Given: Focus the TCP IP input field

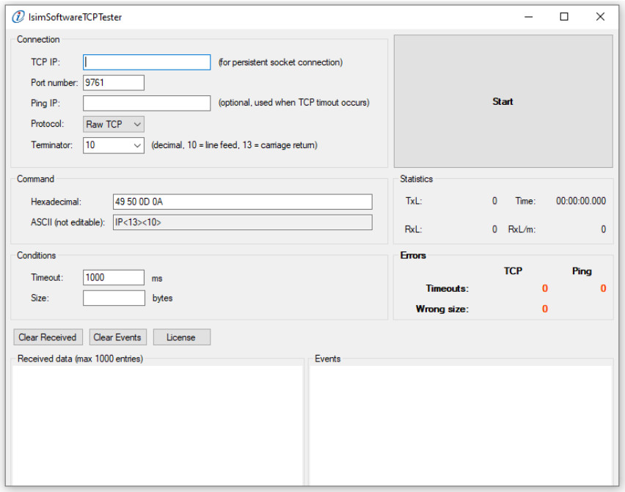Looking at the screenshot, I should tap(147, 62).
